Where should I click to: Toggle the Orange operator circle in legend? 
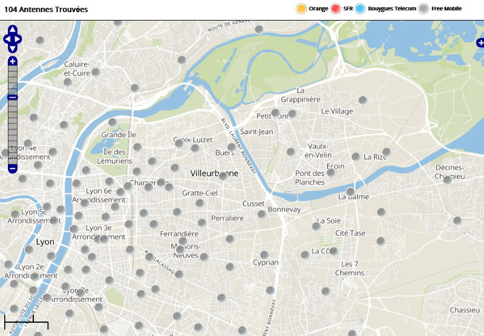click(x=301, y=8)
